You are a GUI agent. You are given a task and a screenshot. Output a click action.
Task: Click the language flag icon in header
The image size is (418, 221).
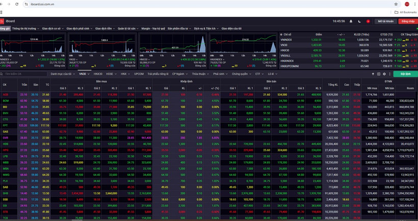click(368, 21)
